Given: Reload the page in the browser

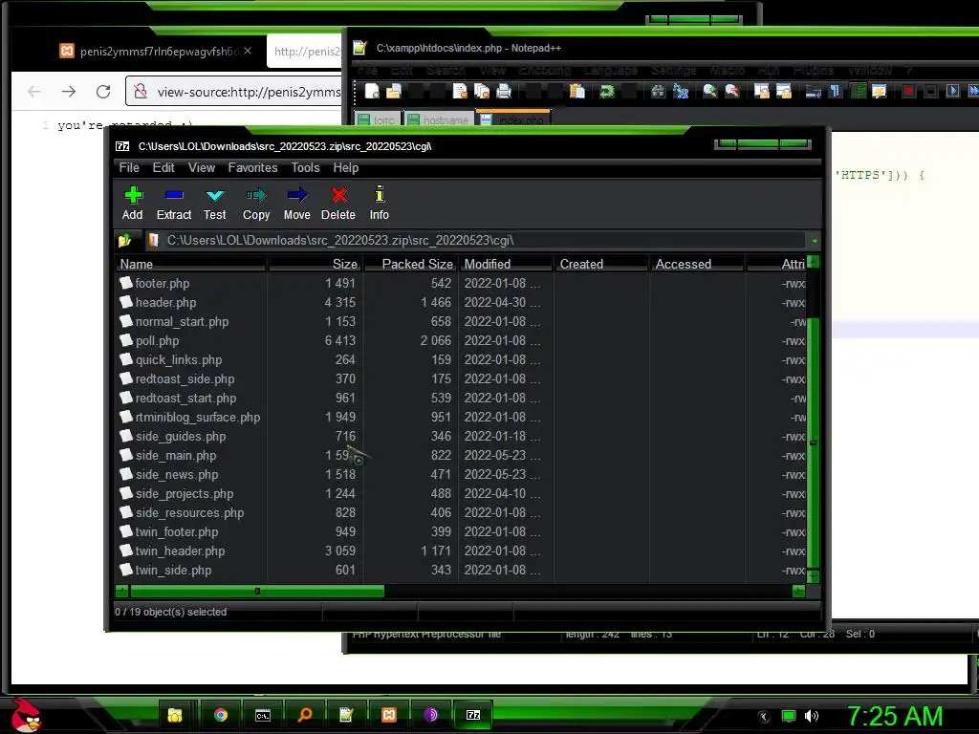Looking at the screenshot, I should pos(103,92).
